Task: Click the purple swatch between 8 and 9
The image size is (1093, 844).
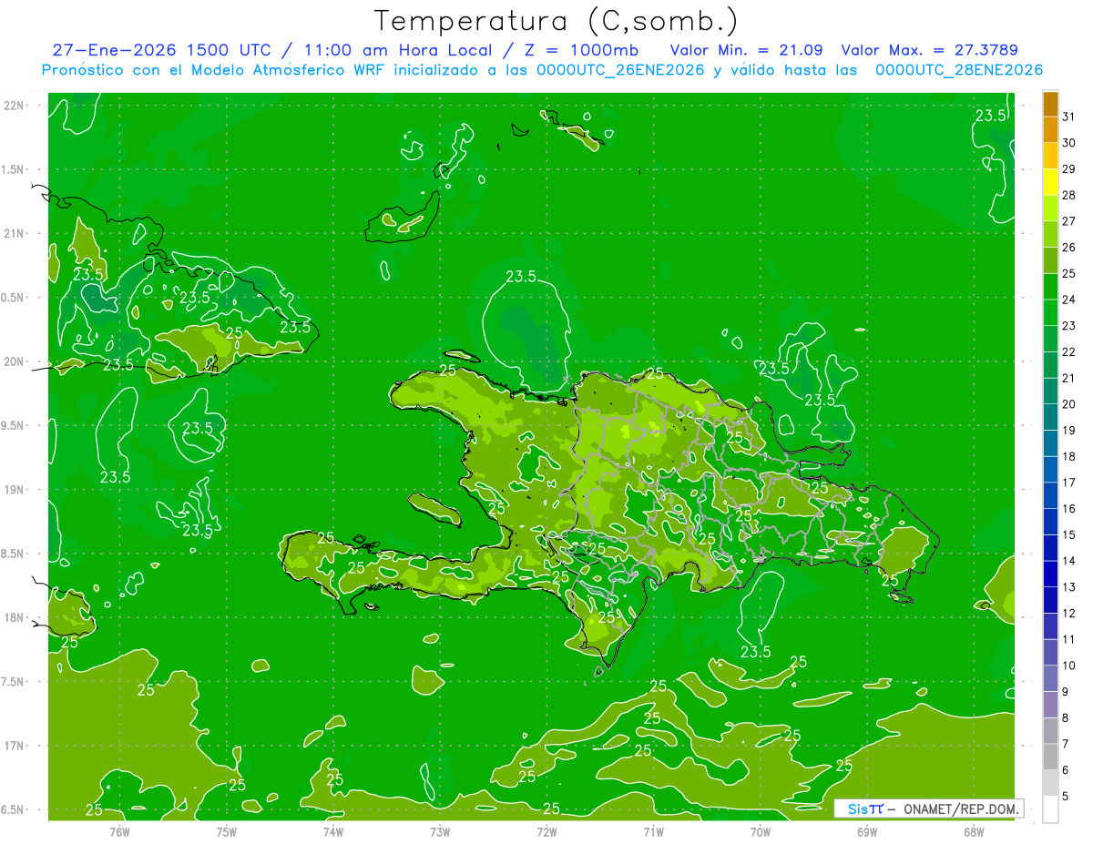Action: click(x=1050, y=705)
